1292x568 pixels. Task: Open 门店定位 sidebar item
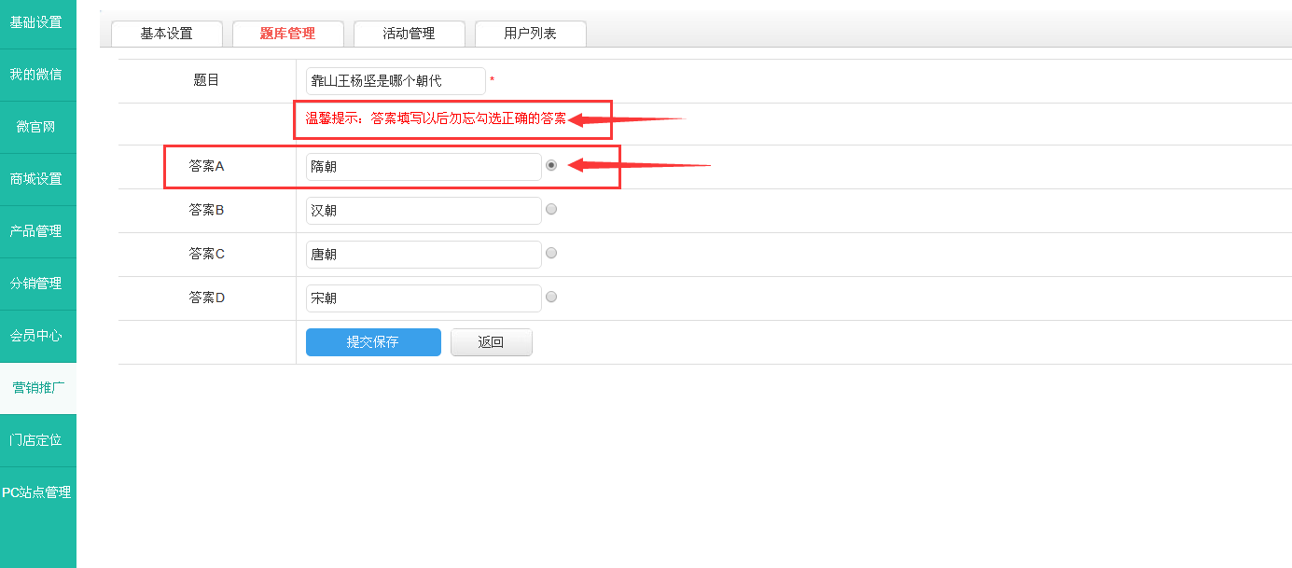pyautogui.click(x=37, y=440)
